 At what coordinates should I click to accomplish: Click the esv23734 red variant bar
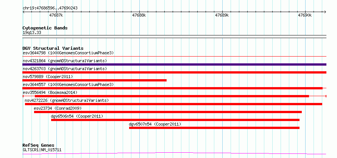click(x=168, y=112)
